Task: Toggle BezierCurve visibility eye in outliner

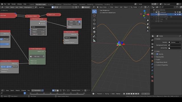Action: [177, 14]
